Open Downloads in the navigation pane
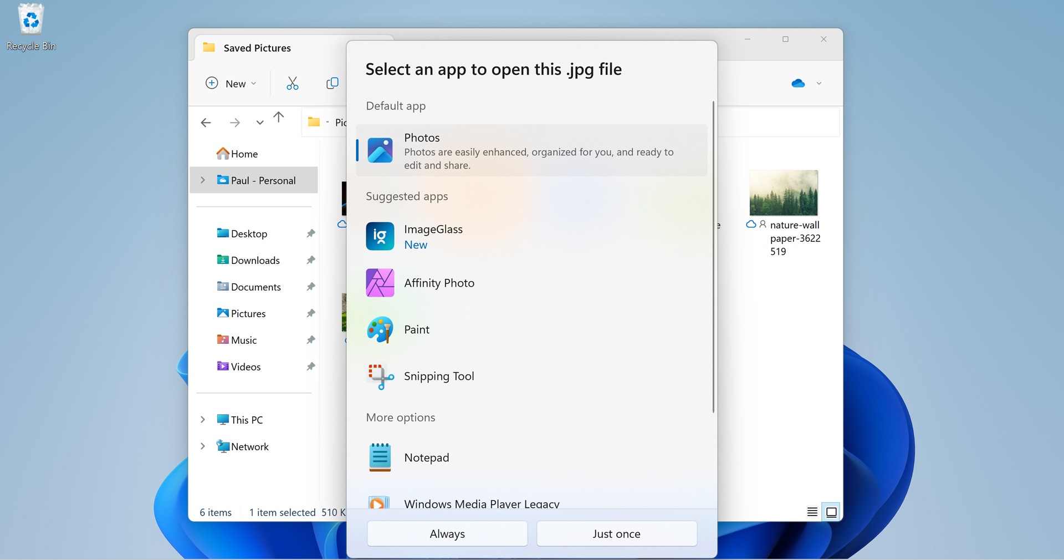Viewport: 1064px width, 560px height. [255, 260]
